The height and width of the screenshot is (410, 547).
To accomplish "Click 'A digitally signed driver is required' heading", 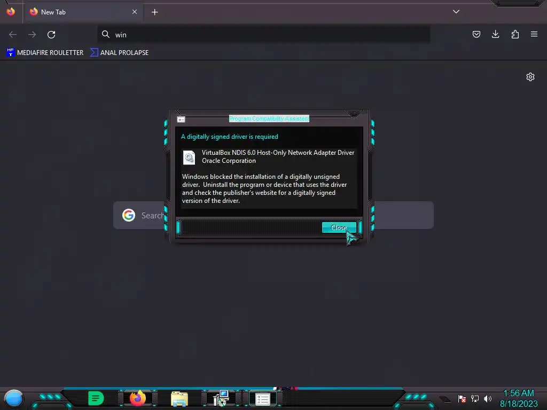I will click(230, 137).
